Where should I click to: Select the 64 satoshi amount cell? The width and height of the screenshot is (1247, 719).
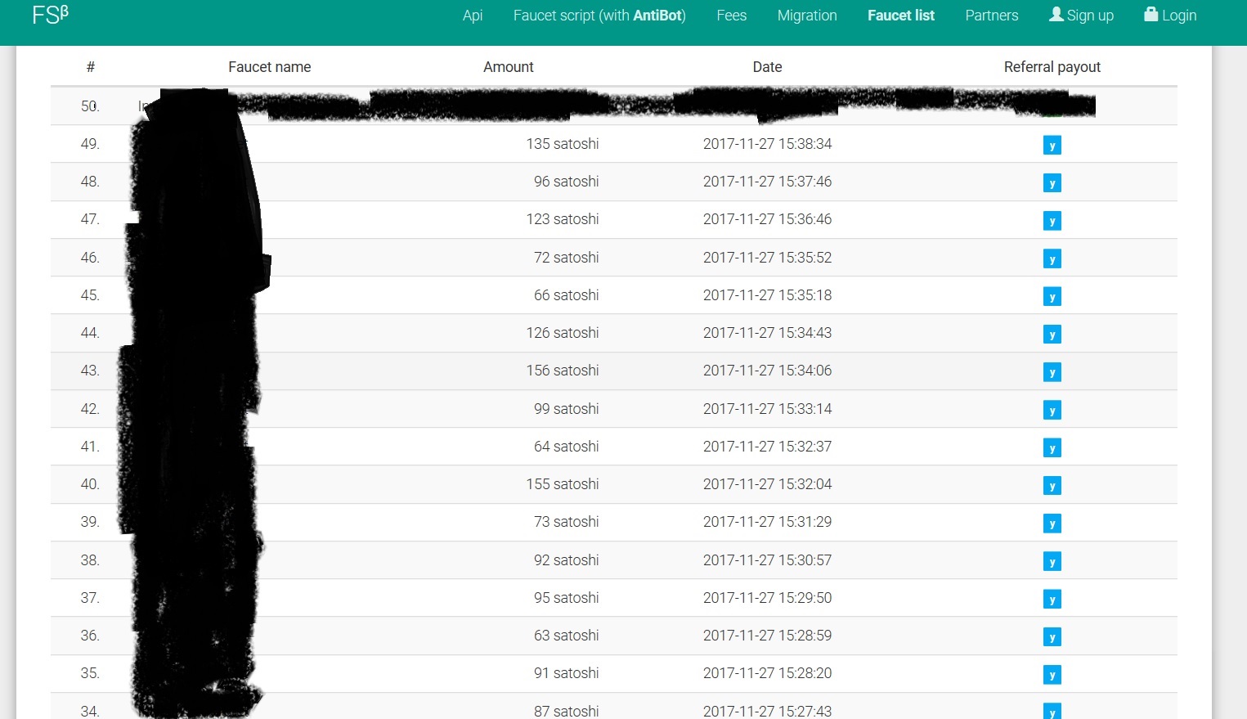click(567, 447)
